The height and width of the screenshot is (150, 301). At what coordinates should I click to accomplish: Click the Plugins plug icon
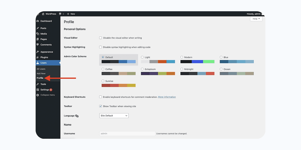click(x=38, y=57)
